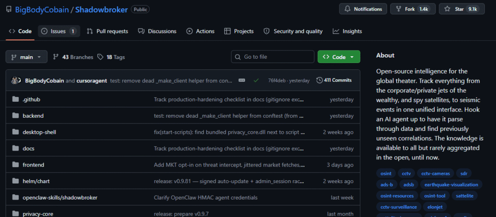The width and height of the screenshot is (496, 217).
Task: View the 18 Tags link
Action: pos(111,57)
